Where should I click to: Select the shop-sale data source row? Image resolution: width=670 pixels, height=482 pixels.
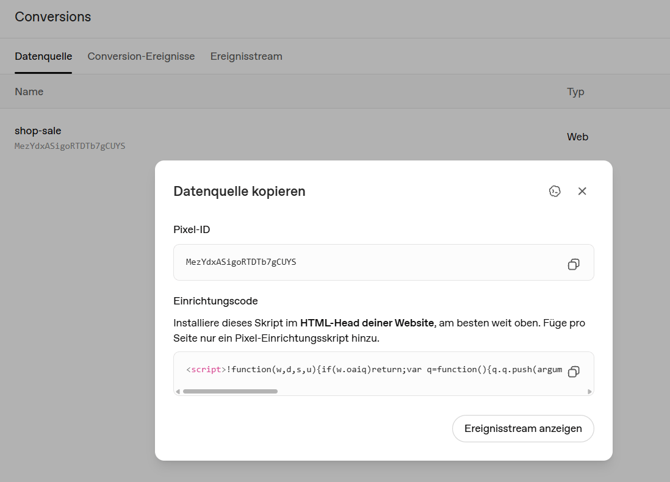[x=335, y=138]
